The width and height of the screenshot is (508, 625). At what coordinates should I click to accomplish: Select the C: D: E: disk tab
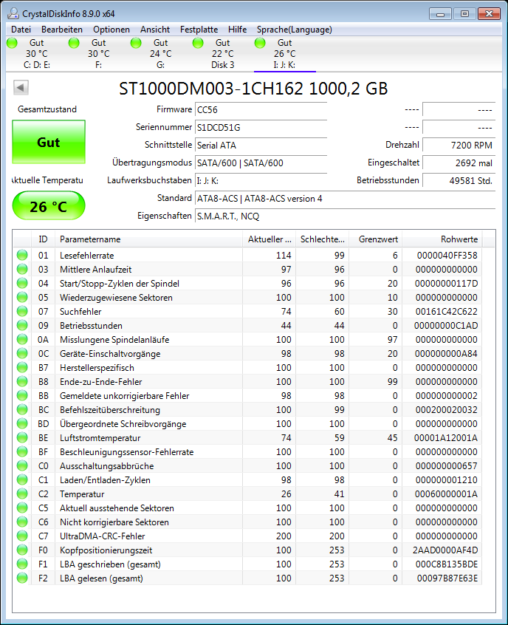point(37,54)
